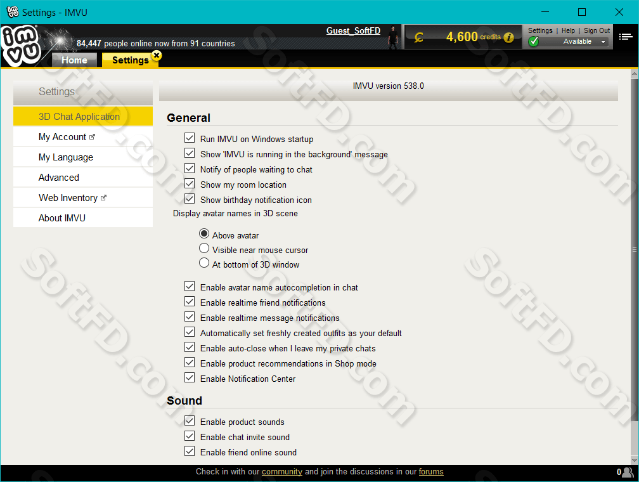Click the Guest_SoftFD username link

coord(353,30)
